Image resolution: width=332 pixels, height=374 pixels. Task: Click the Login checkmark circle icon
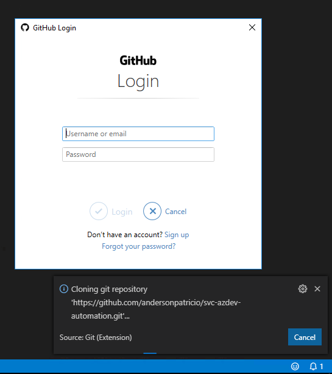pos(99,211)
